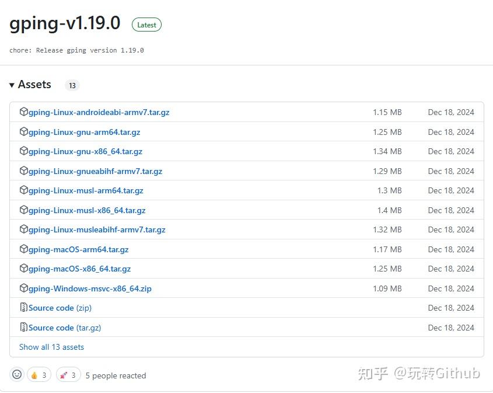Download Source code (tar.gz)
Viewport: 493px width, 393px height.
[x=65, y=328]
